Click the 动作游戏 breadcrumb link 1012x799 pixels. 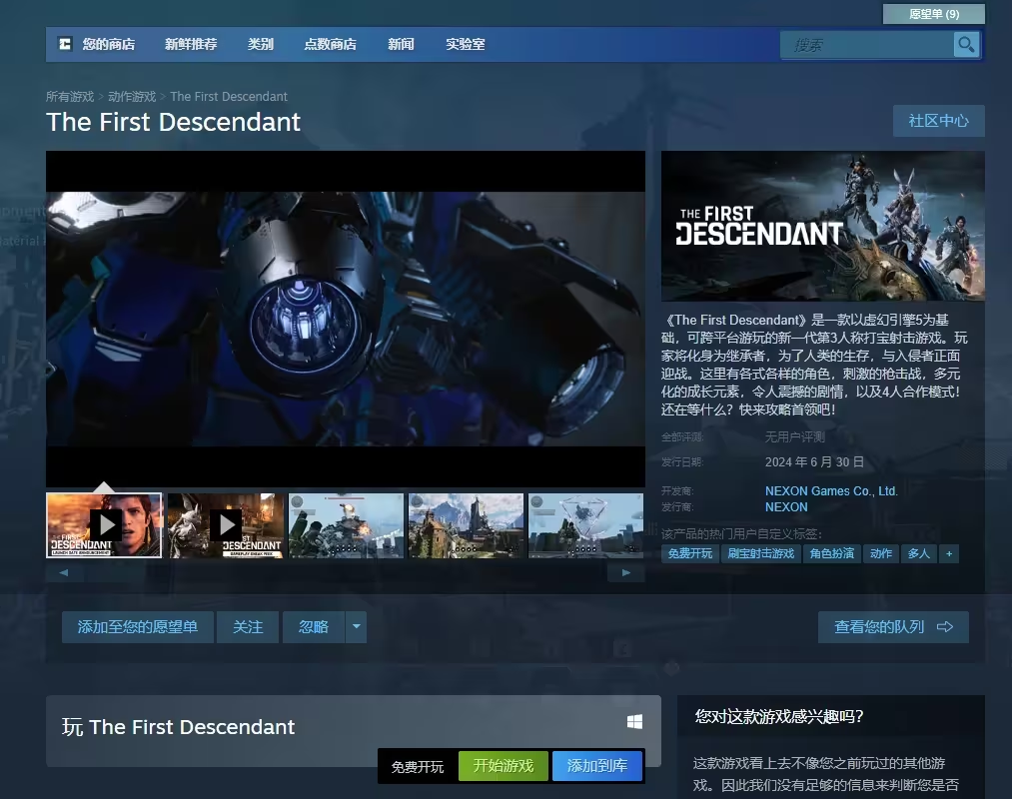(x=132, y=96)
